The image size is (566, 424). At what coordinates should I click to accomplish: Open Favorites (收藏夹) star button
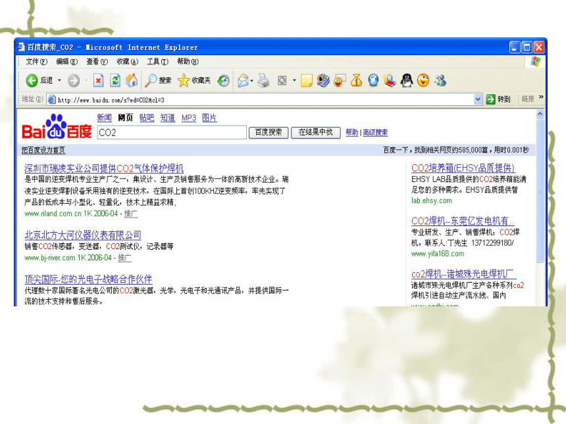point(194,80)
